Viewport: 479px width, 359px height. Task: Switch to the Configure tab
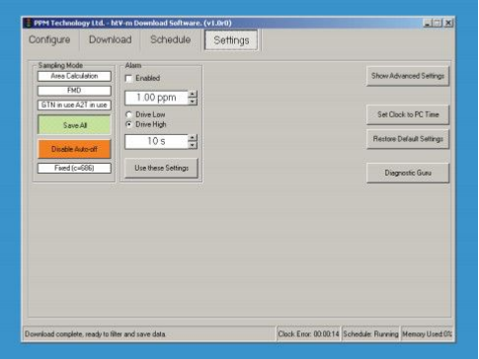click(49, 39)
